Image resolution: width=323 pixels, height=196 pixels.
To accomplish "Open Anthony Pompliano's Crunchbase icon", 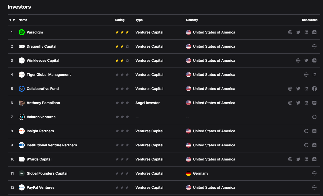I will (314, 103).
